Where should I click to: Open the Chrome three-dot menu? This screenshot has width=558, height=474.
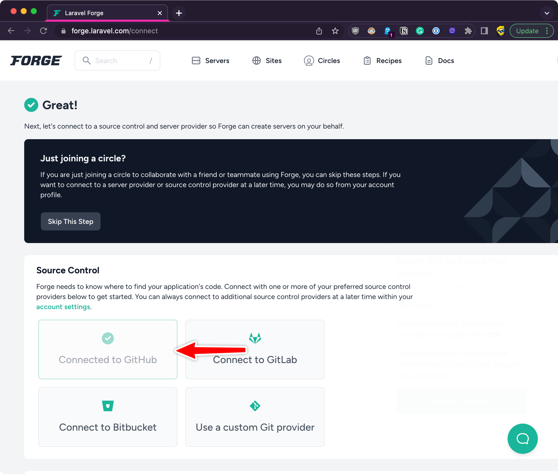pos(547,31)
